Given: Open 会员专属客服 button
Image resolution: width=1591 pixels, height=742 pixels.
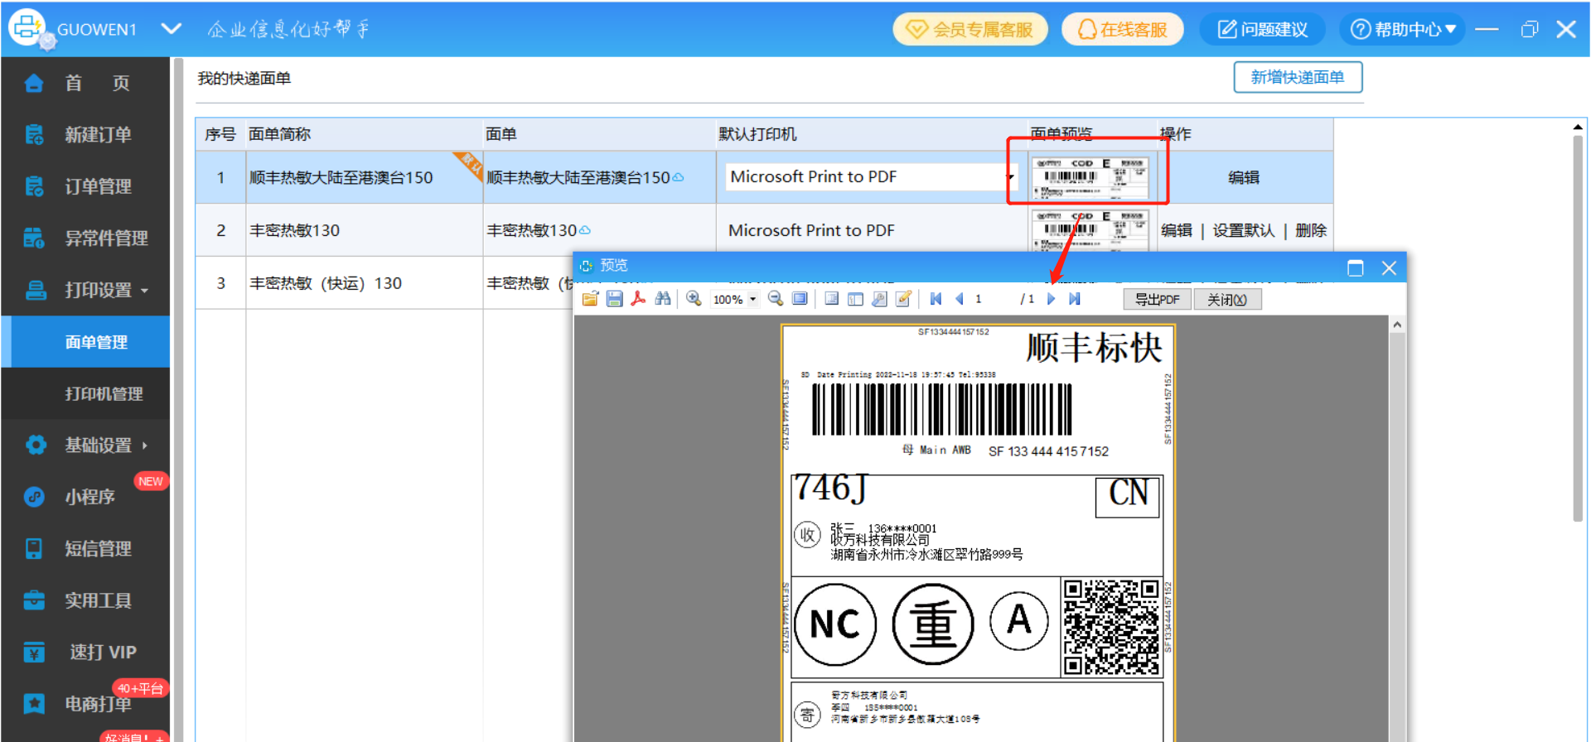Looking at the screenshot, I should pos(970,30).
